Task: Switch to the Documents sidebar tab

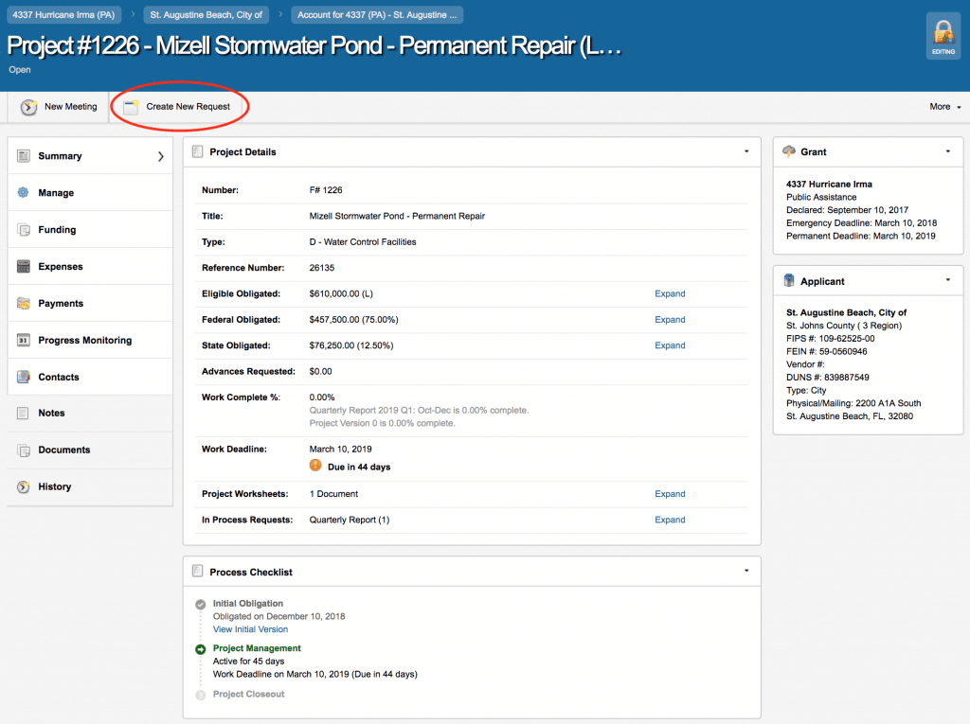Action: [x=63, y=450]
